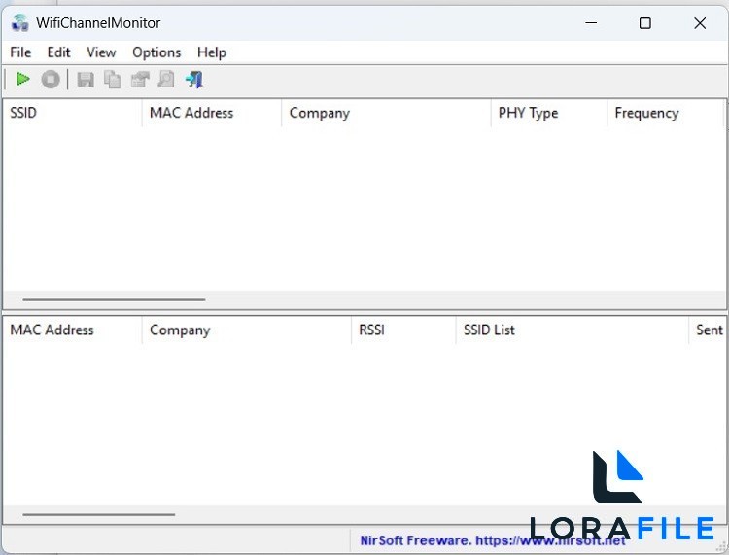Close the WifiChannelMonitor window
729x555 pixels.
[700, 22]
